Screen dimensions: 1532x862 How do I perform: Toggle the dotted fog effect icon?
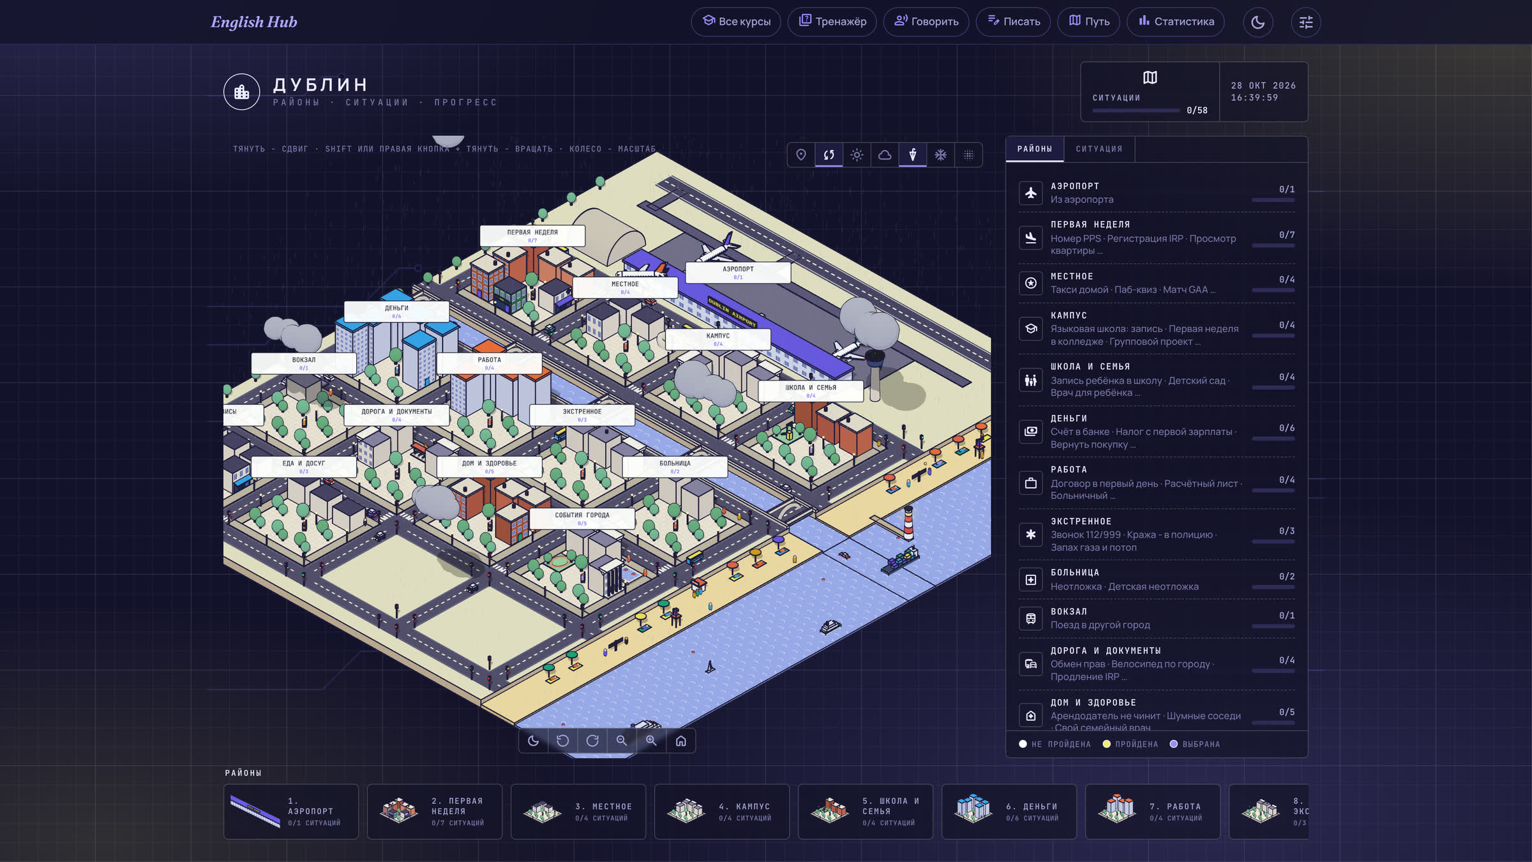[968, 155]
